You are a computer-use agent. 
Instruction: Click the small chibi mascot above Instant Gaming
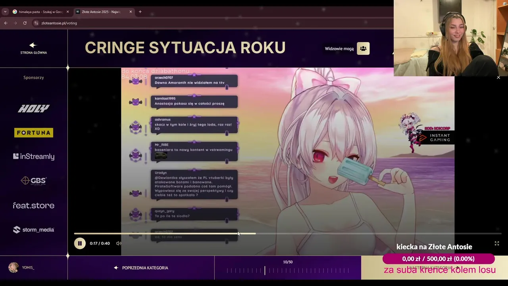click(x=411, y=133)
